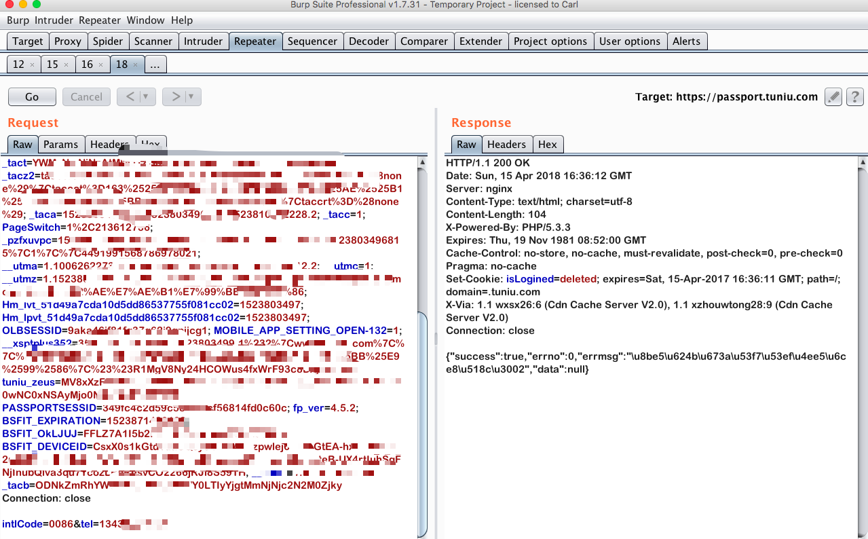The height and width of the screenshot is (539, 868).
Task: Click the 'Server: nginx' response header
Action: click(x=479, y=189)
